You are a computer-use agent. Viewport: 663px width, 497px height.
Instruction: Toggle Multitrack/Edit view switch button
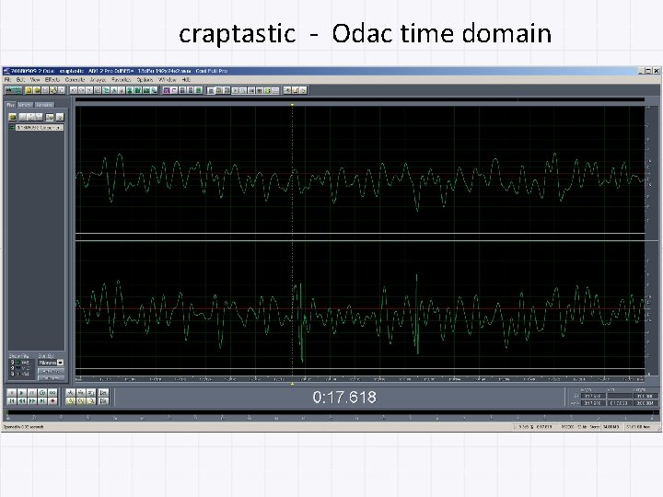pyautogui.click(x=14, y=90)
